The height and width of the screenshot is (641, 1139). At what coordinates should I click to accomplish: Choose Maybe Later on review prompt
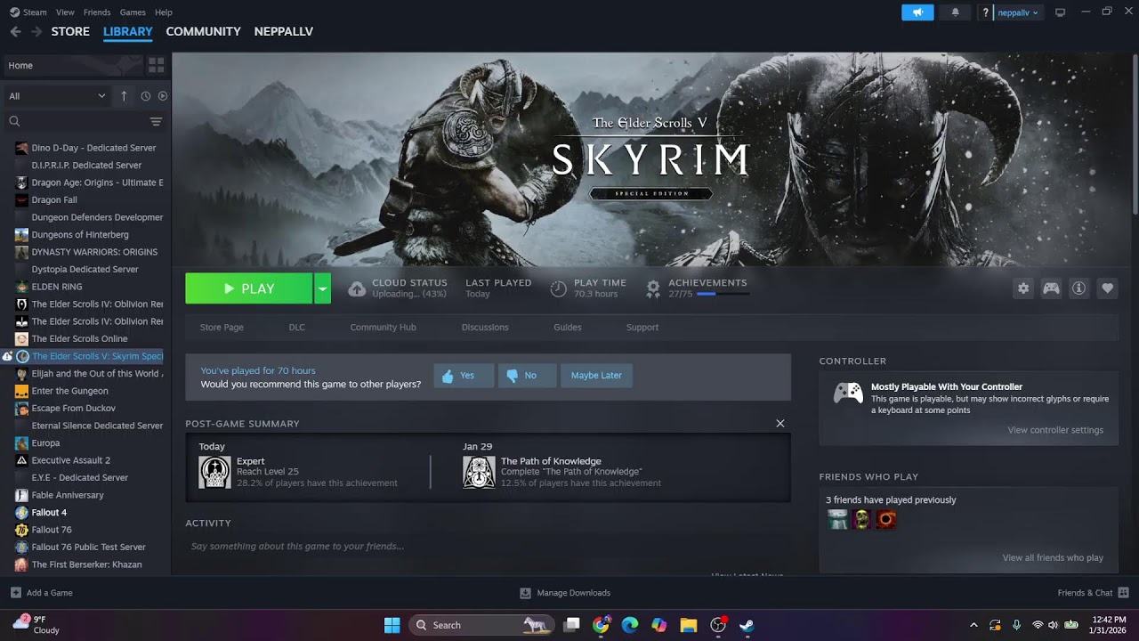[x=596, y=376]
